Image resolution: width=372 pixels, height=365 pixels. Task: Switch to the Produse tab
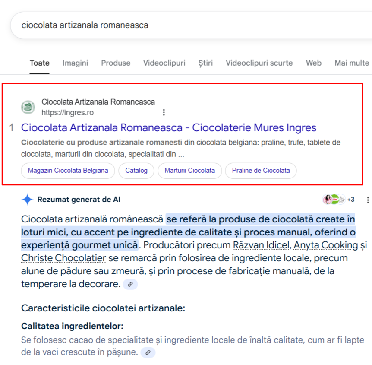coord(116,63)
